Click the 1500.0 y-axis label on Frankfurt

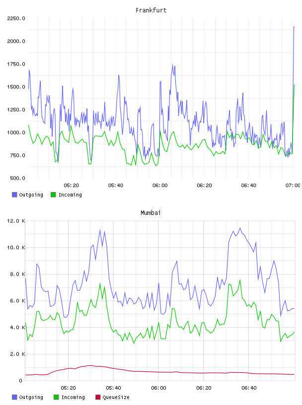[16, 87]
